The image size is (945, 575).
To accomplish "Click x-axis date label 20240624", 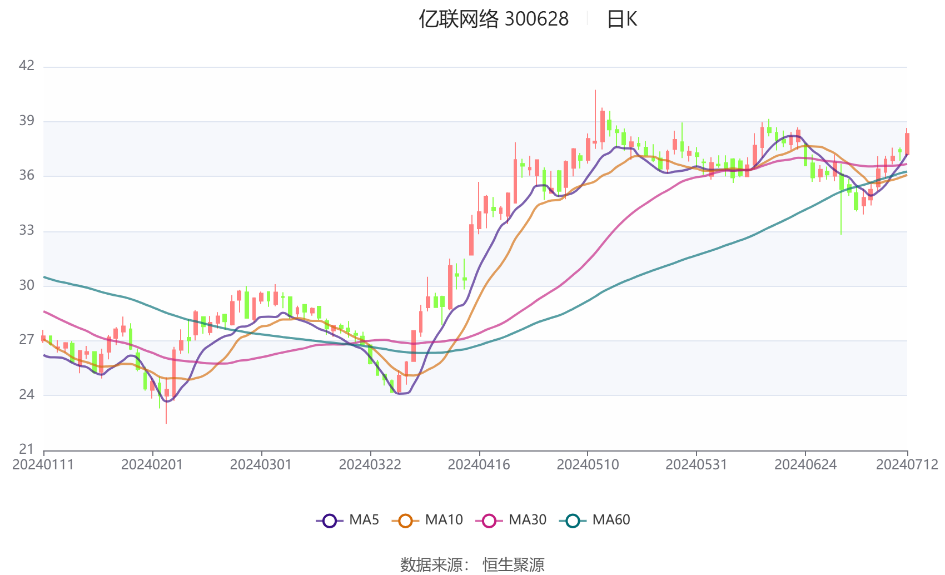I will 805,465.
